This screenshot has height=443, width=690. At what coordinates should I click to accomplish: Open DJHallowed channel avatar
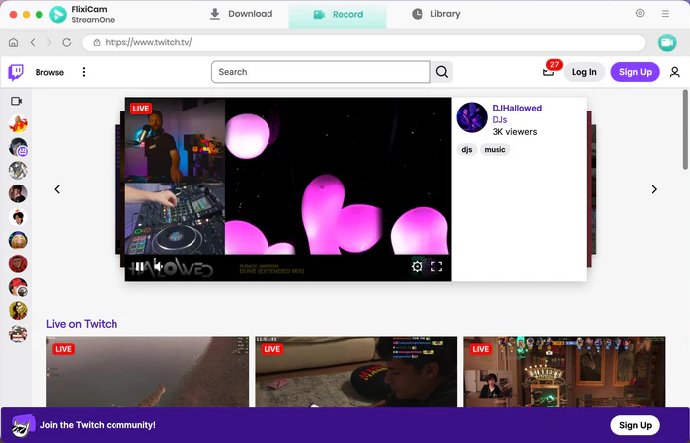tap(472, 117)
